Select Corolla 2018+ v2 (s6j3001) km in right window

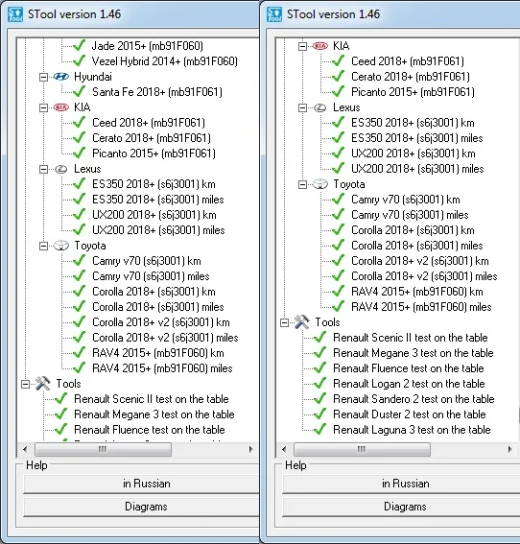click(x=420, y=261)
